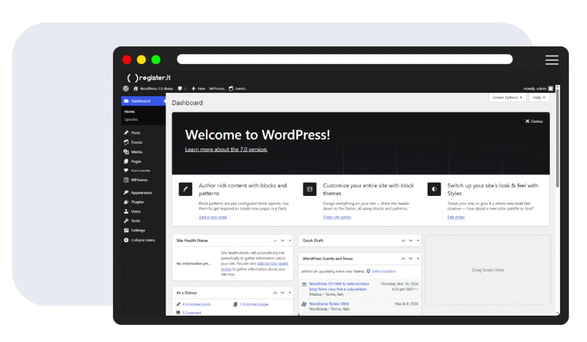Collapse the admin sidebar menu

tap(142, 240)
